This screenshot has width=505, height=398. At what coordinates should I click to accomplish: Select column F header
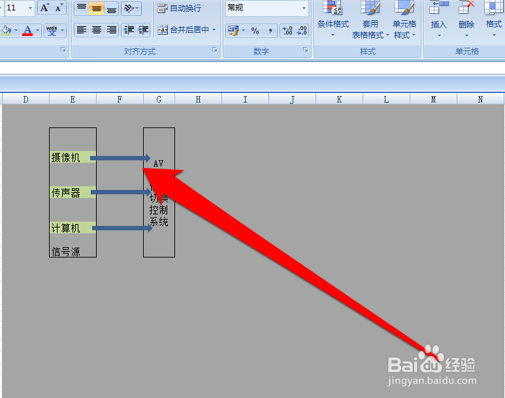(x=120, y=99)
